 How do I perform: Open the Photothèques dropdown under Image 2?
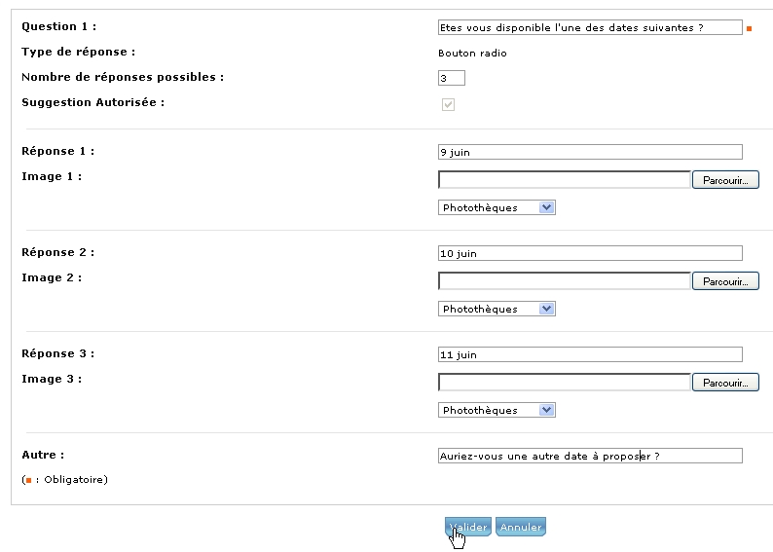497,309
